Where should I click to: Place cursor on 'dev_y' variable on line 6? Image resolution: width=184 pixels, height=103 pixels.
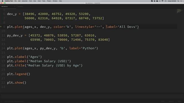tap(12, 14)
